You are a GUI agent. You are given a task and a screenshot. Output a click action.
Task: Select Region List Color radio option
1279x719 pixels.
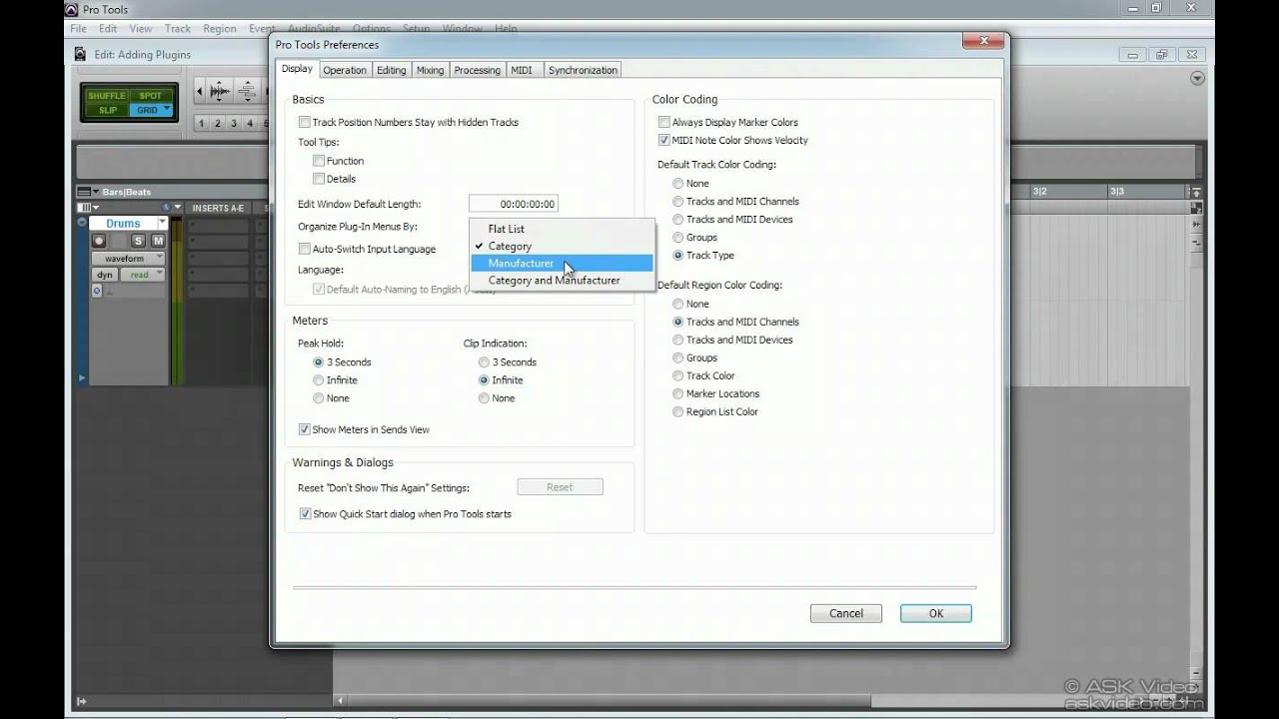678,412
